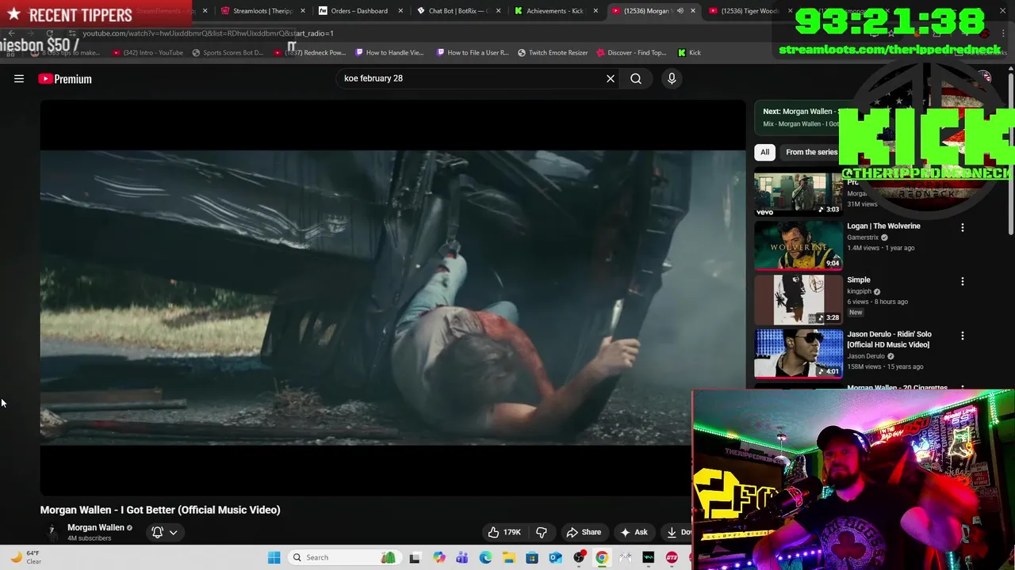1015x570 pixels.
Task: Click the Windows taskbar Search box
Action: 343,557
